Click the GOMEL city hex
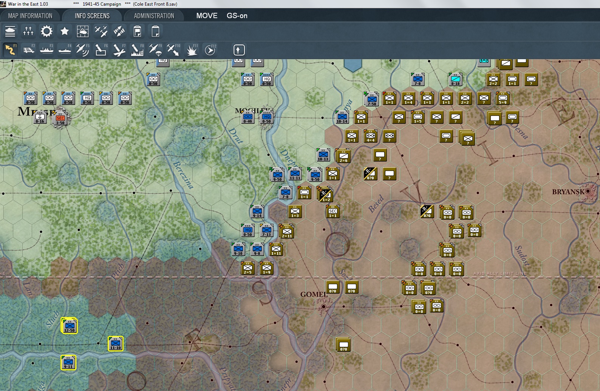600x391 pixels. coord(323,306)
